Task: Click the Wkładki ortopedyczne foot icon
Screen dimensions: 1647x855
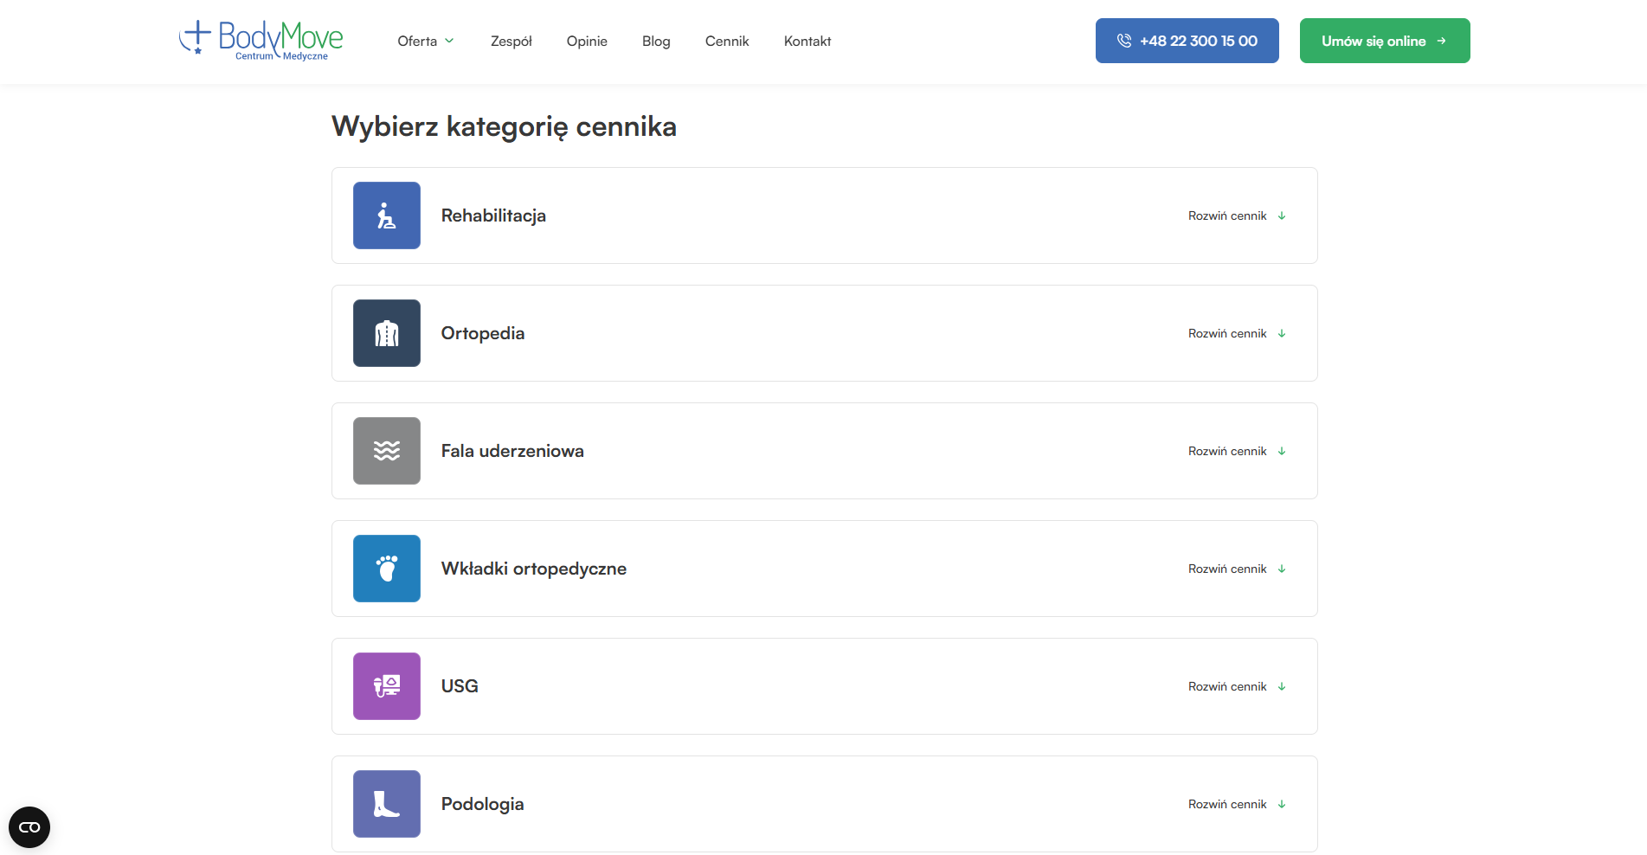Action: (x=386, y=569)
